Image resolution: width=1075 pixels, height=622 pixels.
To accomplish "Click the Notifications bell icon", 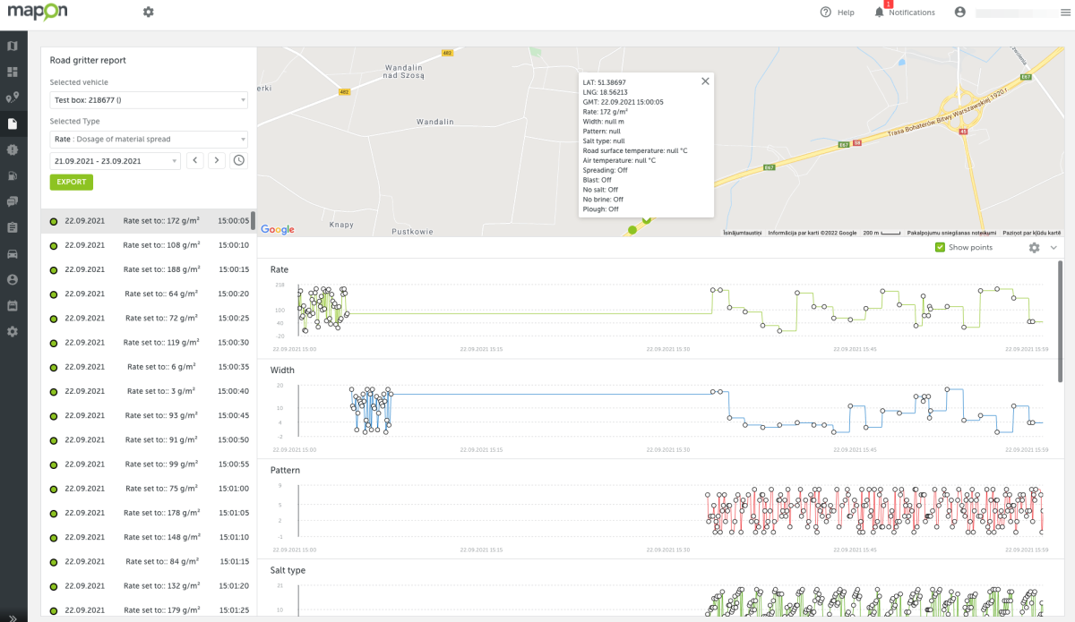I will [879, 13].
